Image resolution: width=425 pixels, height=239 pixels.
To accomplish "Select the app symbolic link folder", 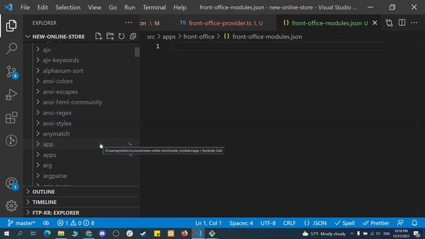I will [x=81, y=144].
